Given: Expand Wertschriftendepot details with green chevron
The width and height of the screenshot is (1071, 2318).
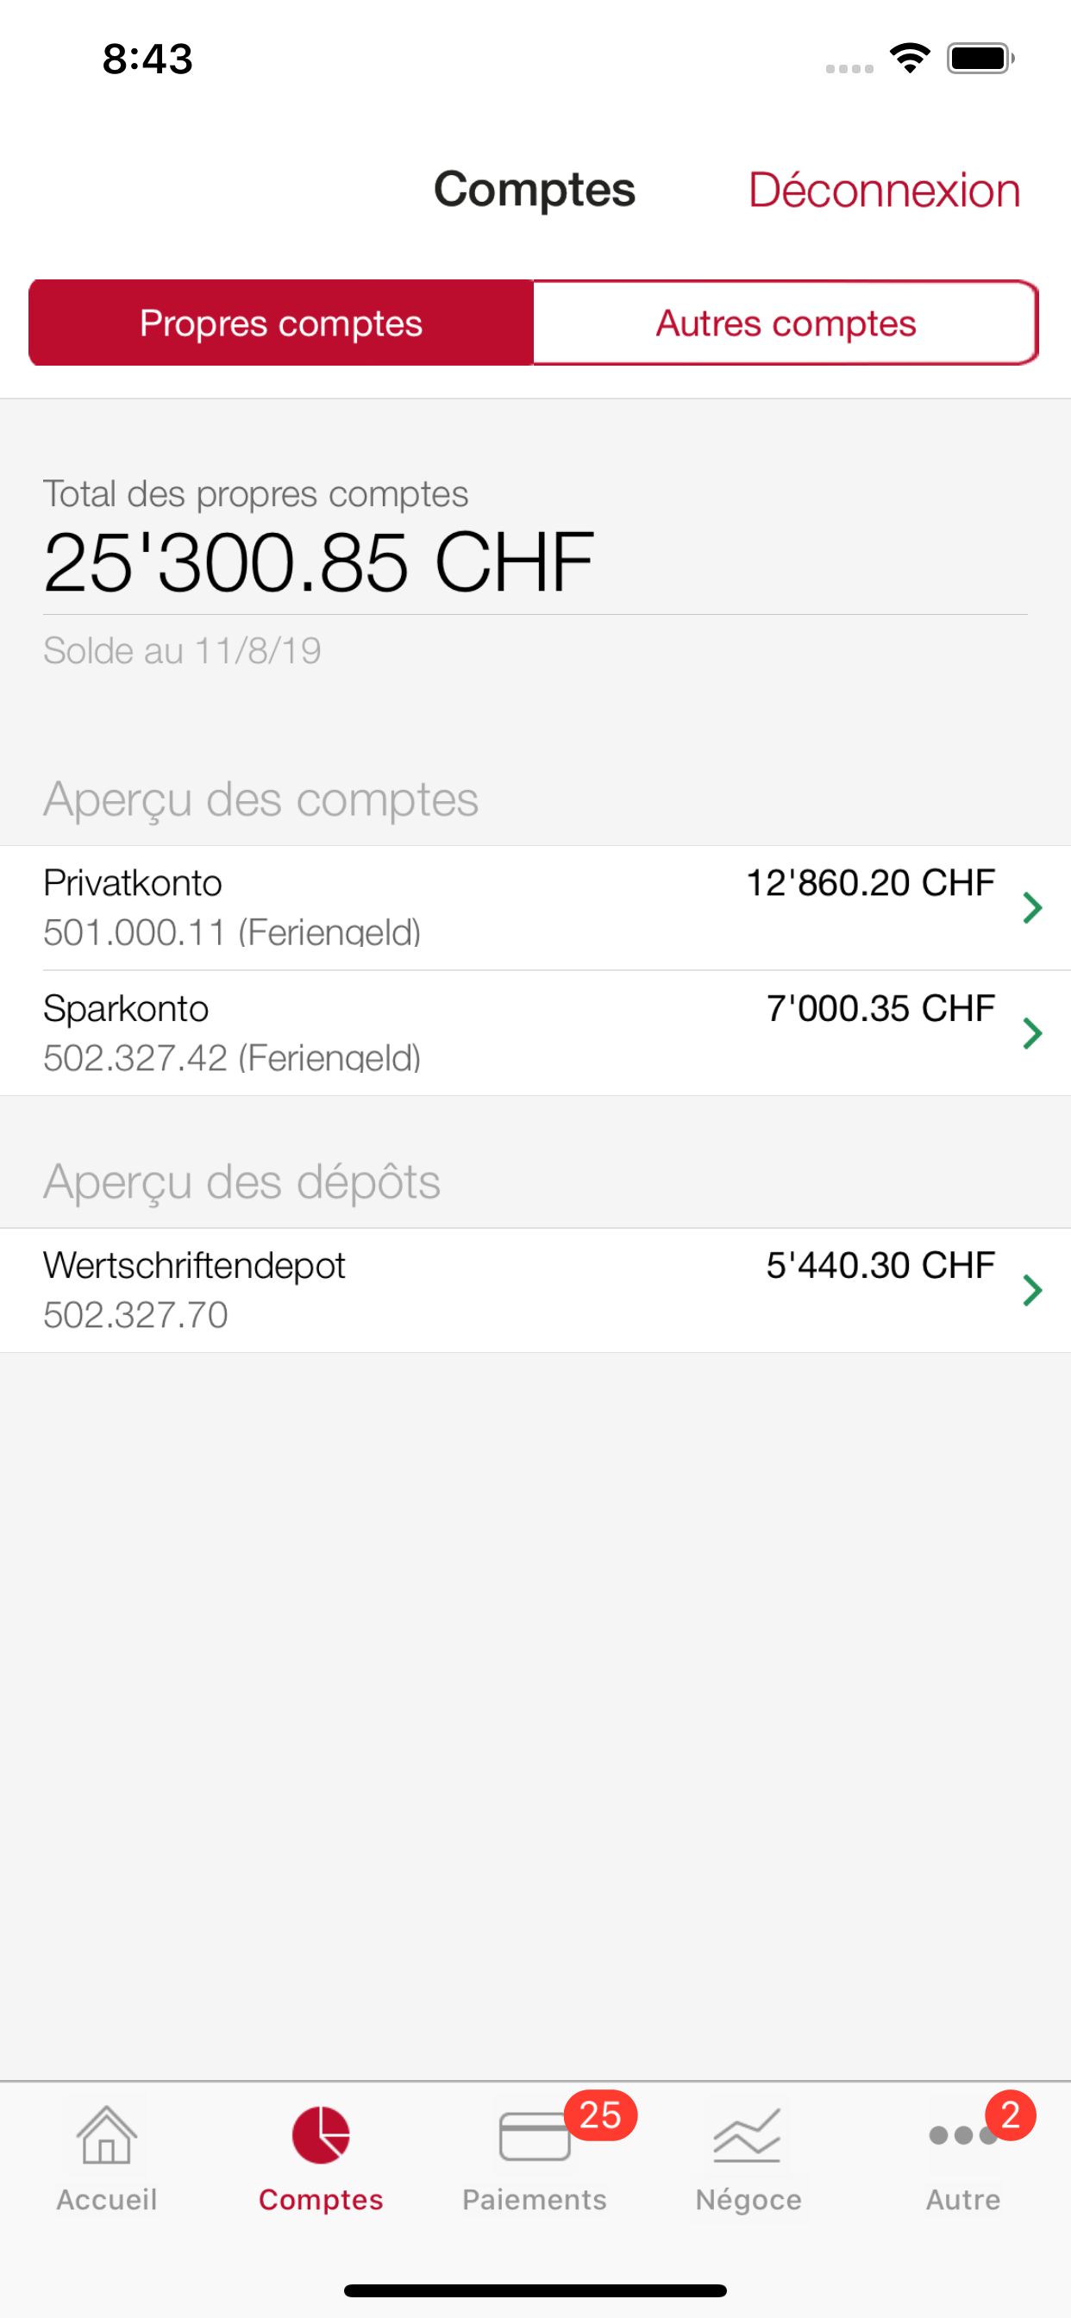Looking at the screenshot, I should (1032, 1290).
